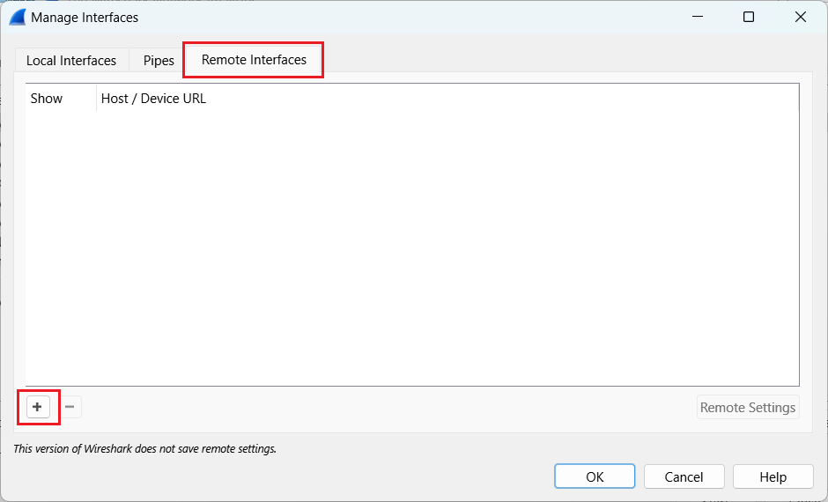
Task: Click the note about unsaved remote settings
Action: [145, 448]
